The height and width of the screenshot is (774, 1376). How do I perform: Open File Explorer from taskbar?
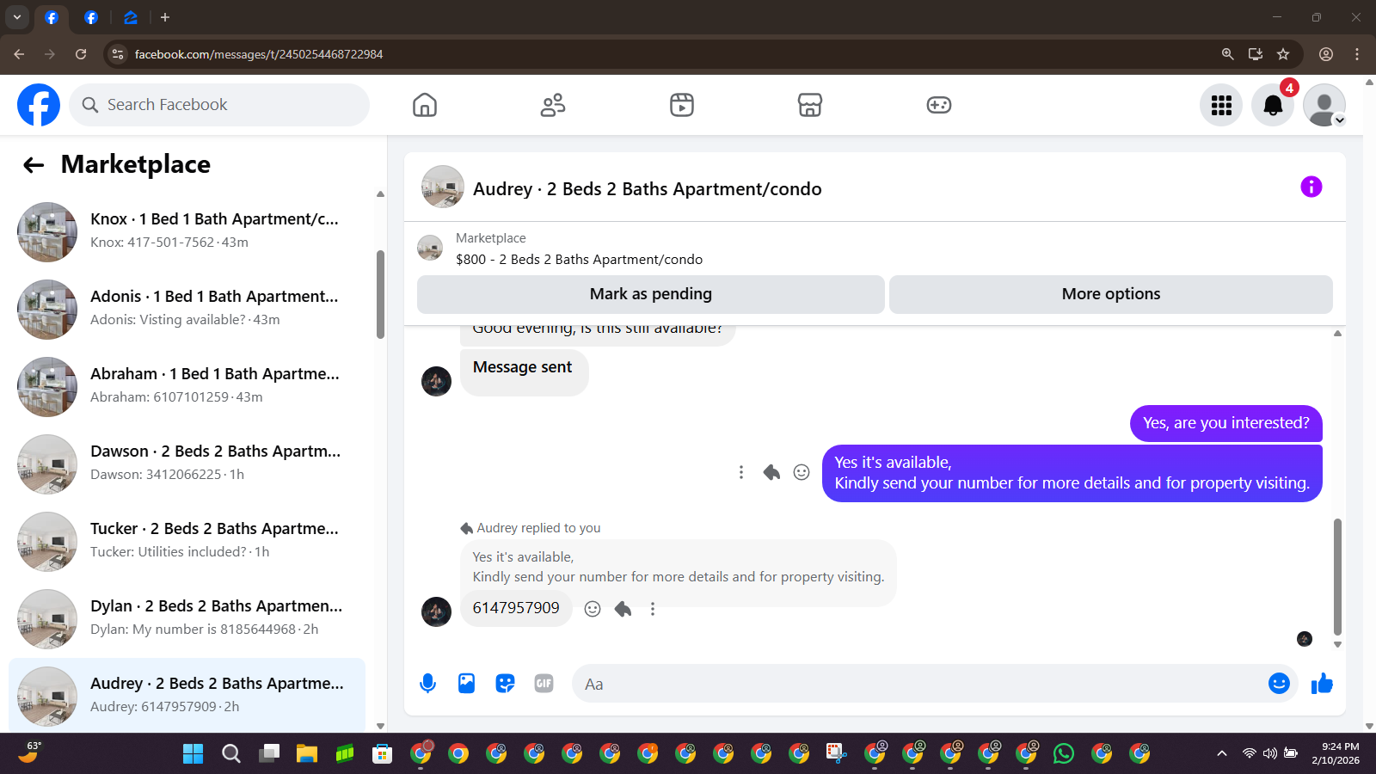point(307,754)
